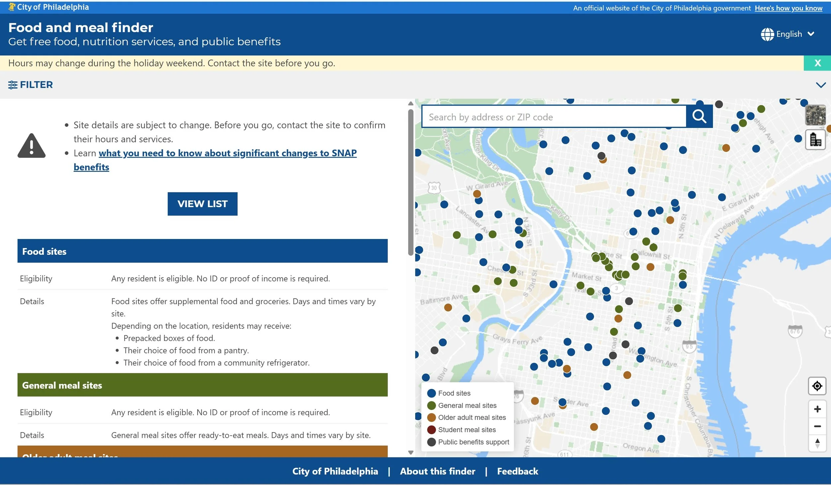Click the left panel scroll down arrow
Image resolution: width=831 pixels, height=485 pixels.
point(411,452)
